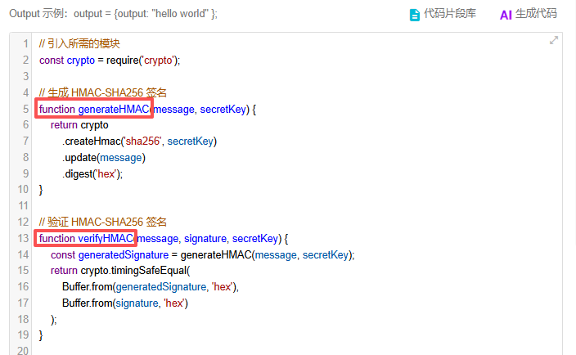Screen dimensions: 576x355
Task: Click the 生成 HMAC-SHA256 签名 comment
Action: pyautogui.click(x=102, y=92)
